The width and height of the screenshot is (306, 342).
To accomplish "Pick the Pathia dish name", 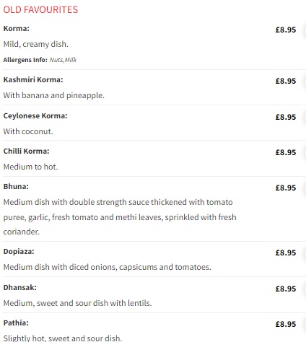I will pyautogui.click(x=16, y=323).
